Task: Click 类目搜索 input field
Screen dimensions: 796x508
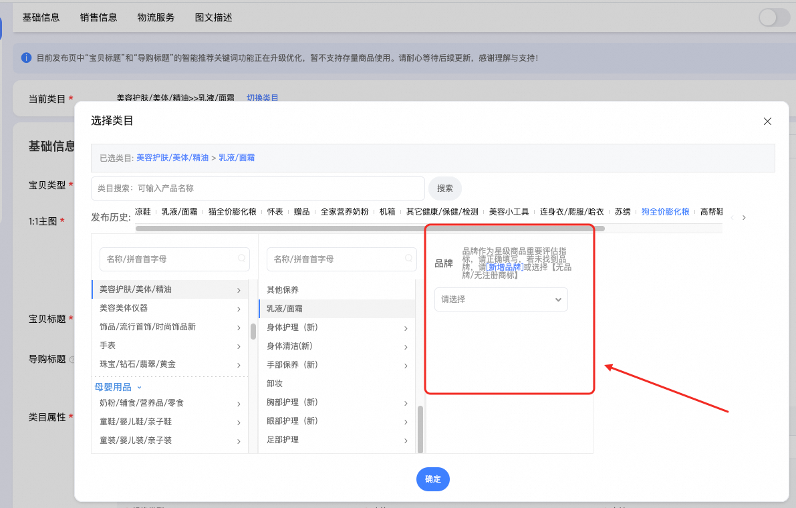Action: pyautogui.click(x=258, y=188)
